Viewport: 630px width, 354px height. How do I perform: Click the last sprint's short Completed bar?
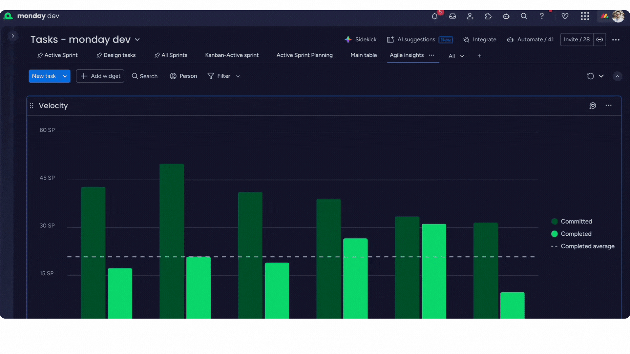[x=512, y=305]
